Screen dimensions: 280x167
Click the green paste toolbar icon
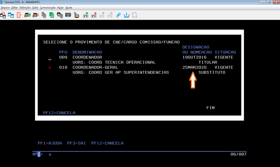tap(52, 15)
